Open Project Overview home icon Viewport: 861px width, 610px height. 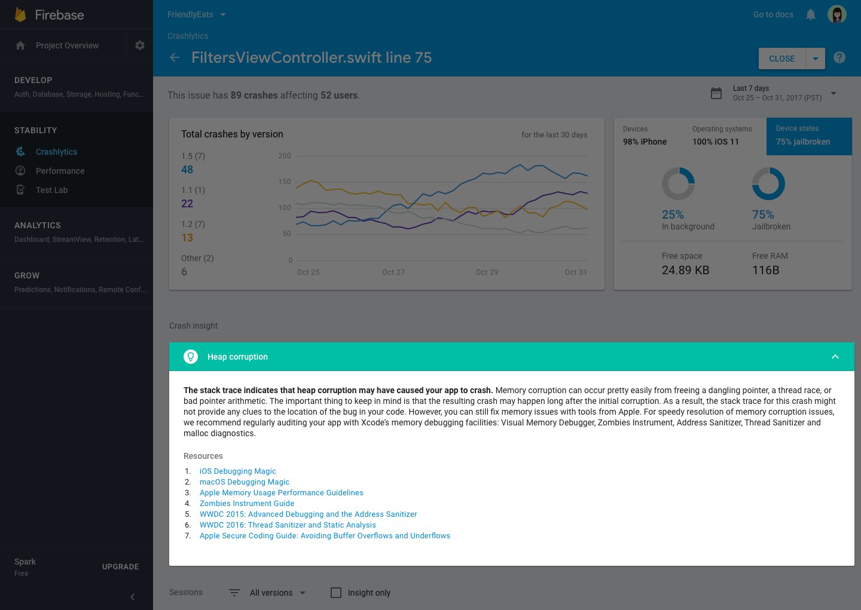(20, 45)
